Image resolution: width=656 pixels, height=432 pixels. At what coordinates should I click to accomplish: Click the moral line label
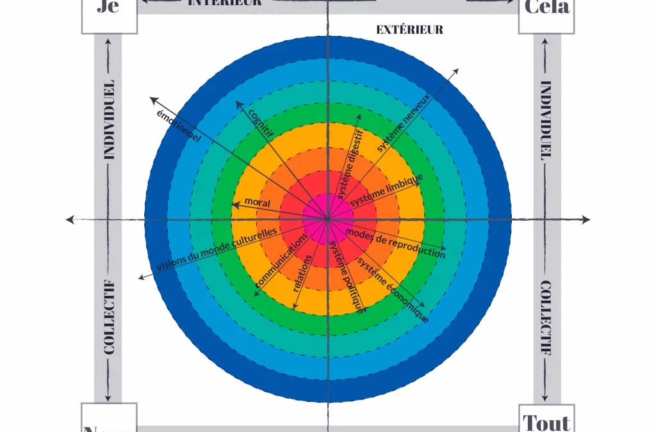[x=258, y=203]
